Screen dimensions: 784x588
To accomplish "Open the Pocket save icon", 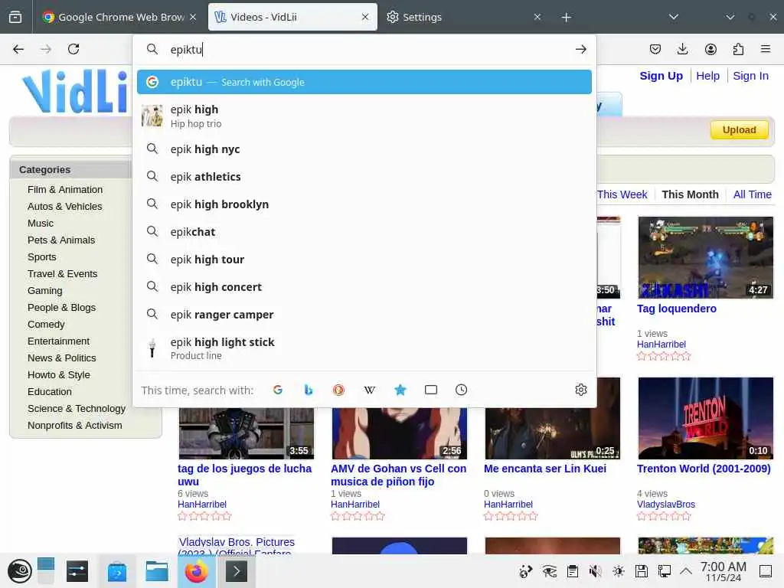I will point(655,49).
